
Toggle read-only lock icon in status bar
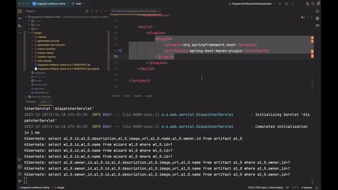tap(317, 188)
